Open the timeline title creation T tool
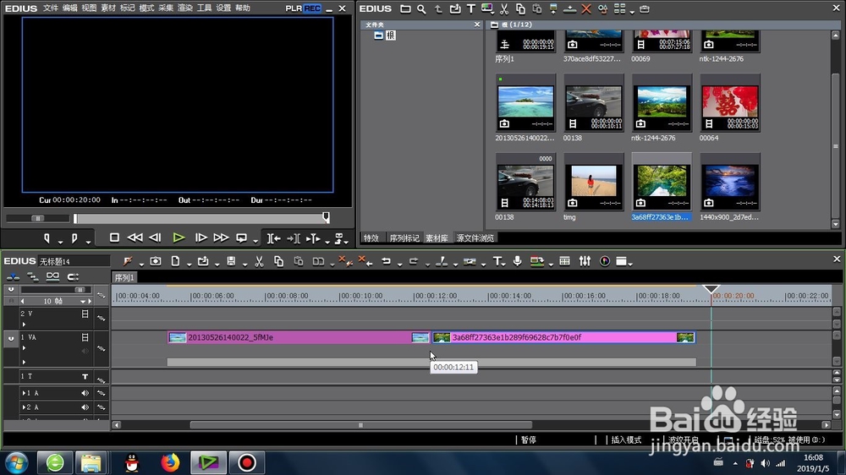This screenshot has height=475, width=846. [497, 261]
